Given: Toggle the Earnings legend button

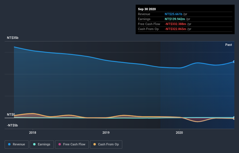Looking at the screenshot, I should pyautogui.click(x=42, y=145).
